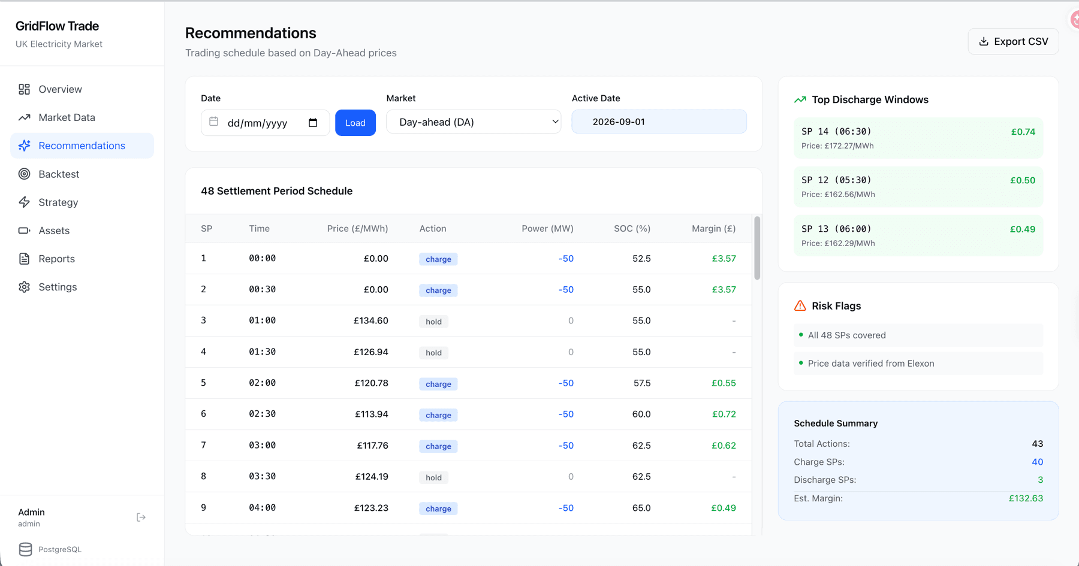Click the Price (£/MWh) column header
Viewport: 1079px width, 566px height.
click(x=357, y=228)
